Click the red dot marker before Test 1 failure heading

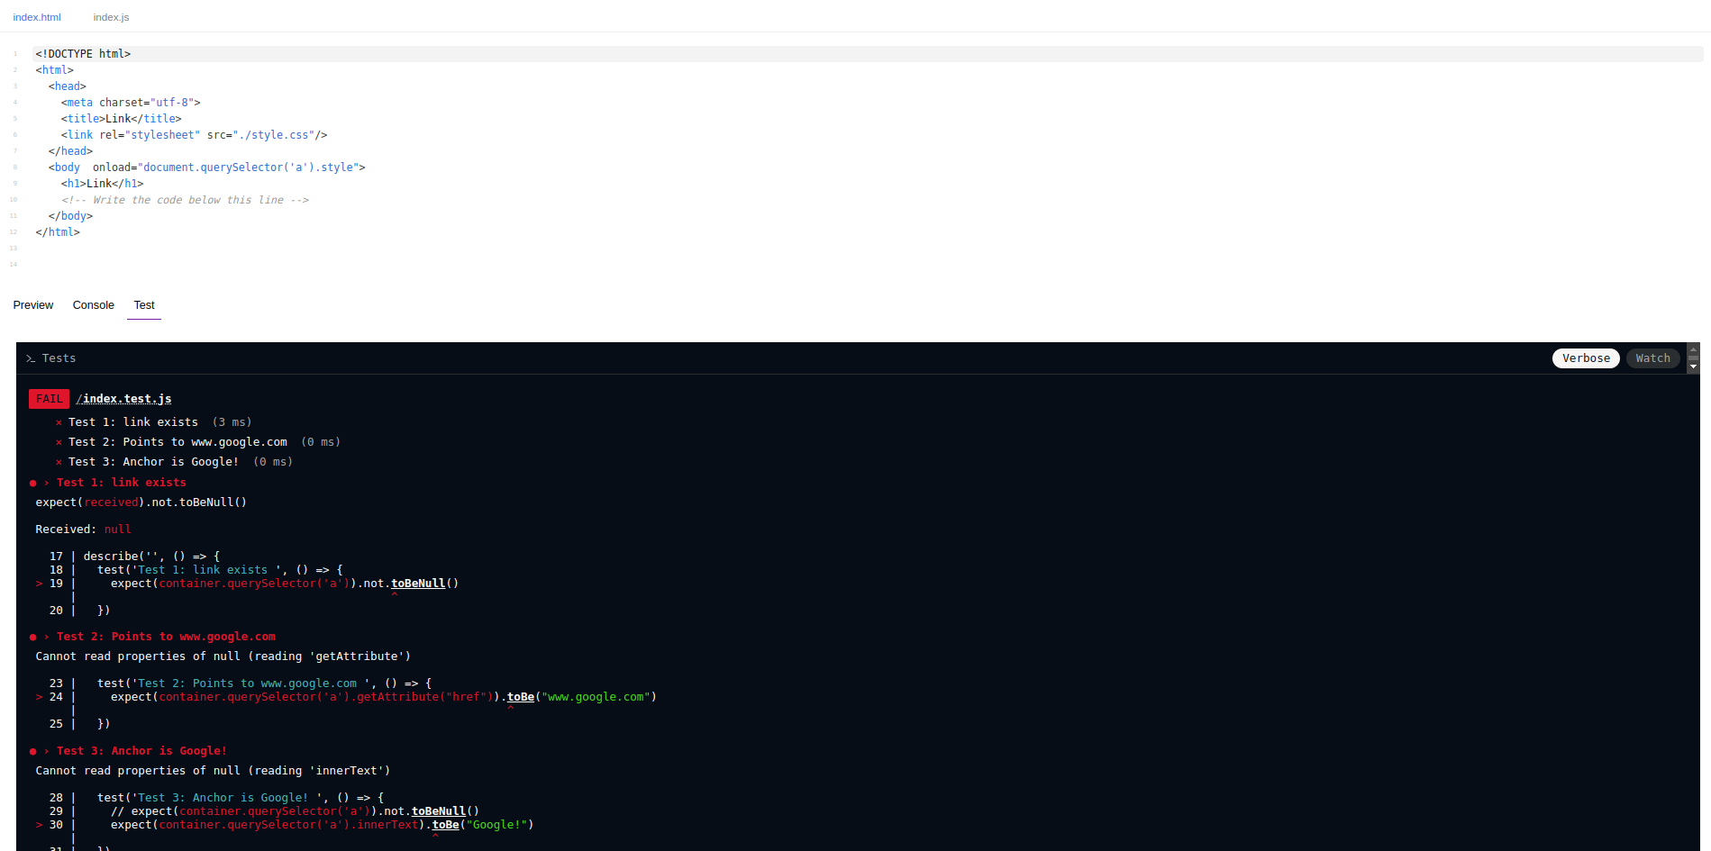click(x=33, y=482)
